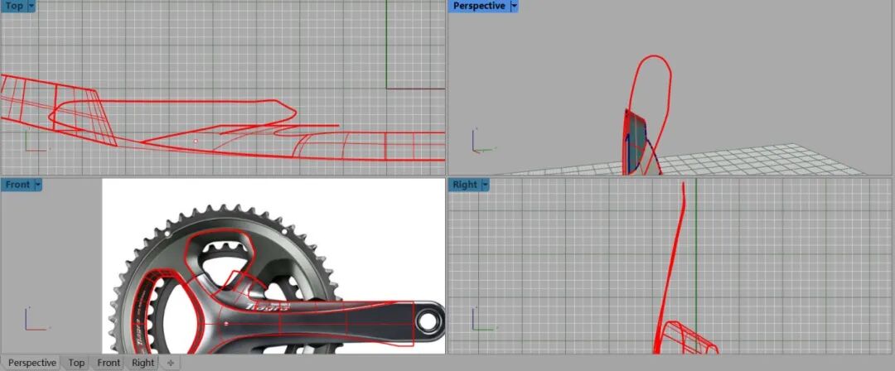The height and width of the screenshot is (371, 895).
Task: Click the Front viewport title label
Action: click(x=17, y=185)
